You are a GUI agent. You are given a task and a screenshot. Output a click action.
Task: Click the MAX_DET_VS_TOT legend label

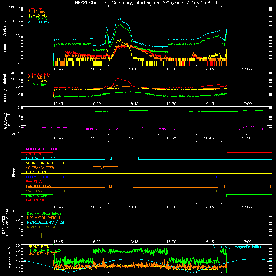tap(43, 254)
